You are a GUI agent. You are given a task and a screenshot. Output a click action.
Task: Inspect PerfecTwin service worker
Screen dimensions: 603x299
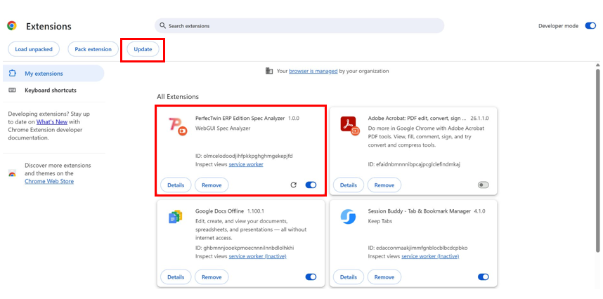point(246,164)
